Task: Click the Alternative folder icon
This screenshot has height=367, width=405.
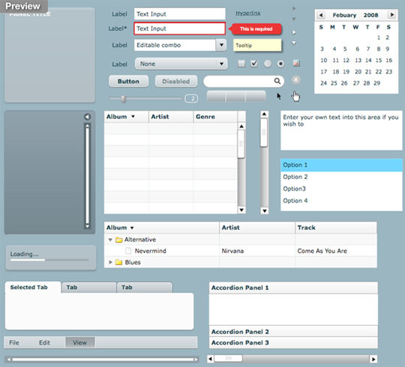Action: [118, 240]
